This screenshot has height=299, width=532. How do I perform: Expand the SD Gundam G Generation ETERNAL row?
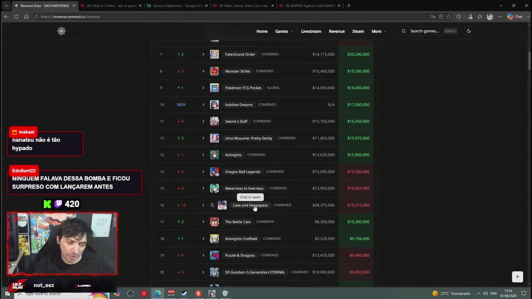click(203, 272)
